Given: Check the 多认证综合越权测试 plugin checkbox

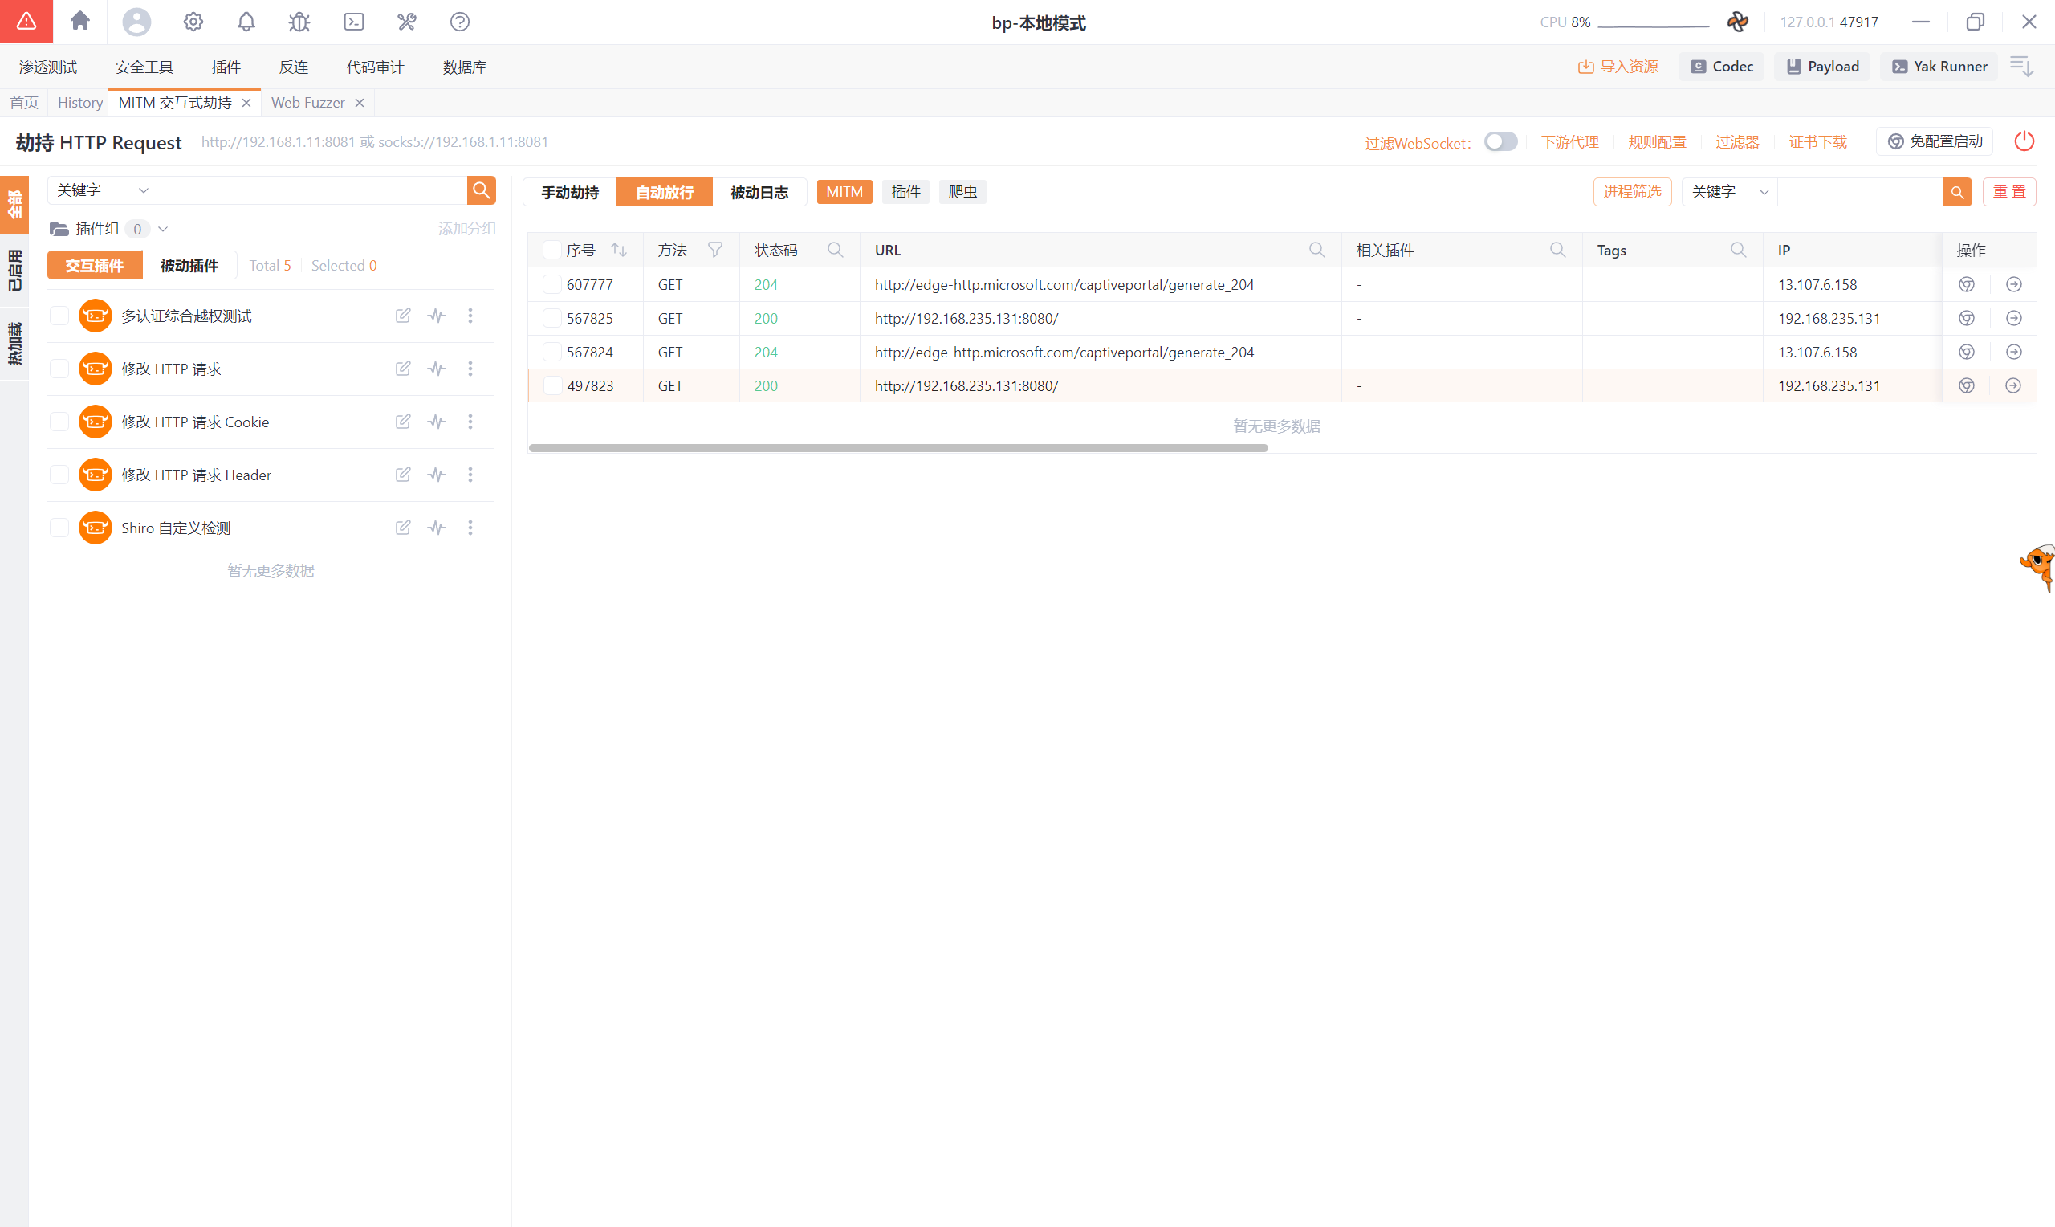Looking at the screenshot, I should coord(59,316).
